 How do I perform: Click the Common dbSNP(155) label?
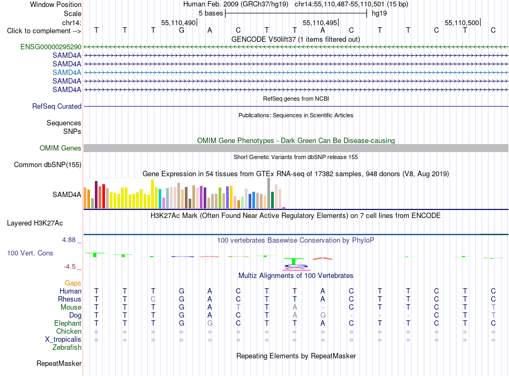48,165
